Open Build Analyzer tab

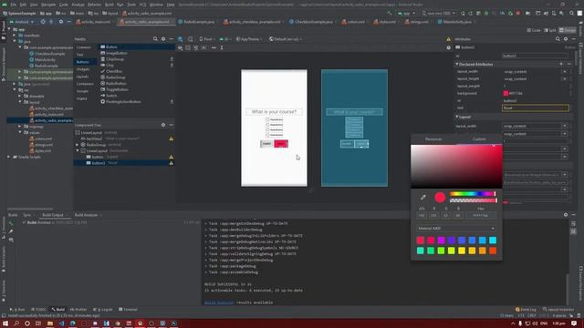[86, 215]
